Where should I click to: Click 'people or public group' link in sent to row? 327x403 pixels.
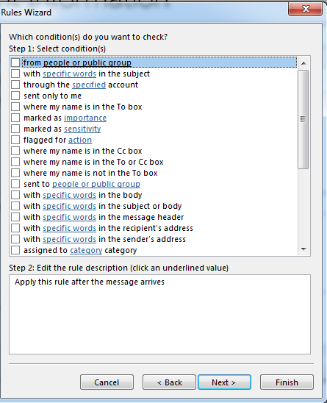[x=96, y=184]
